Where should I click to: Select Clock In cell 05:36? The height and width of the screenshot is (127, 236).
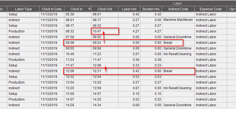(x=78, y=14)
